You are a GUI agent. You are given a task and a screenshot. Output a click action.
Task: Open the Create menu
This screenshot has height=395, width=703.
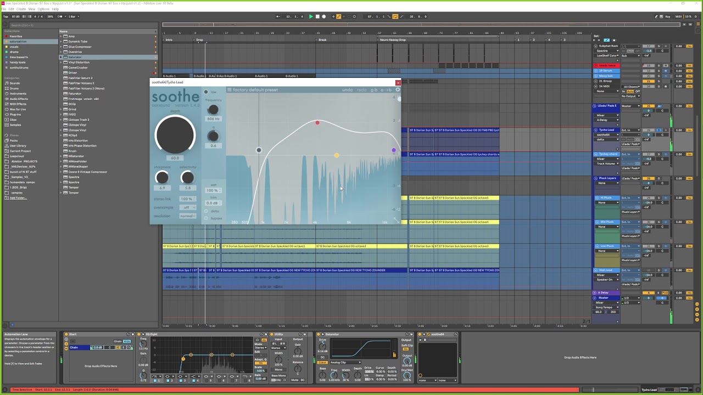(21, 9)
